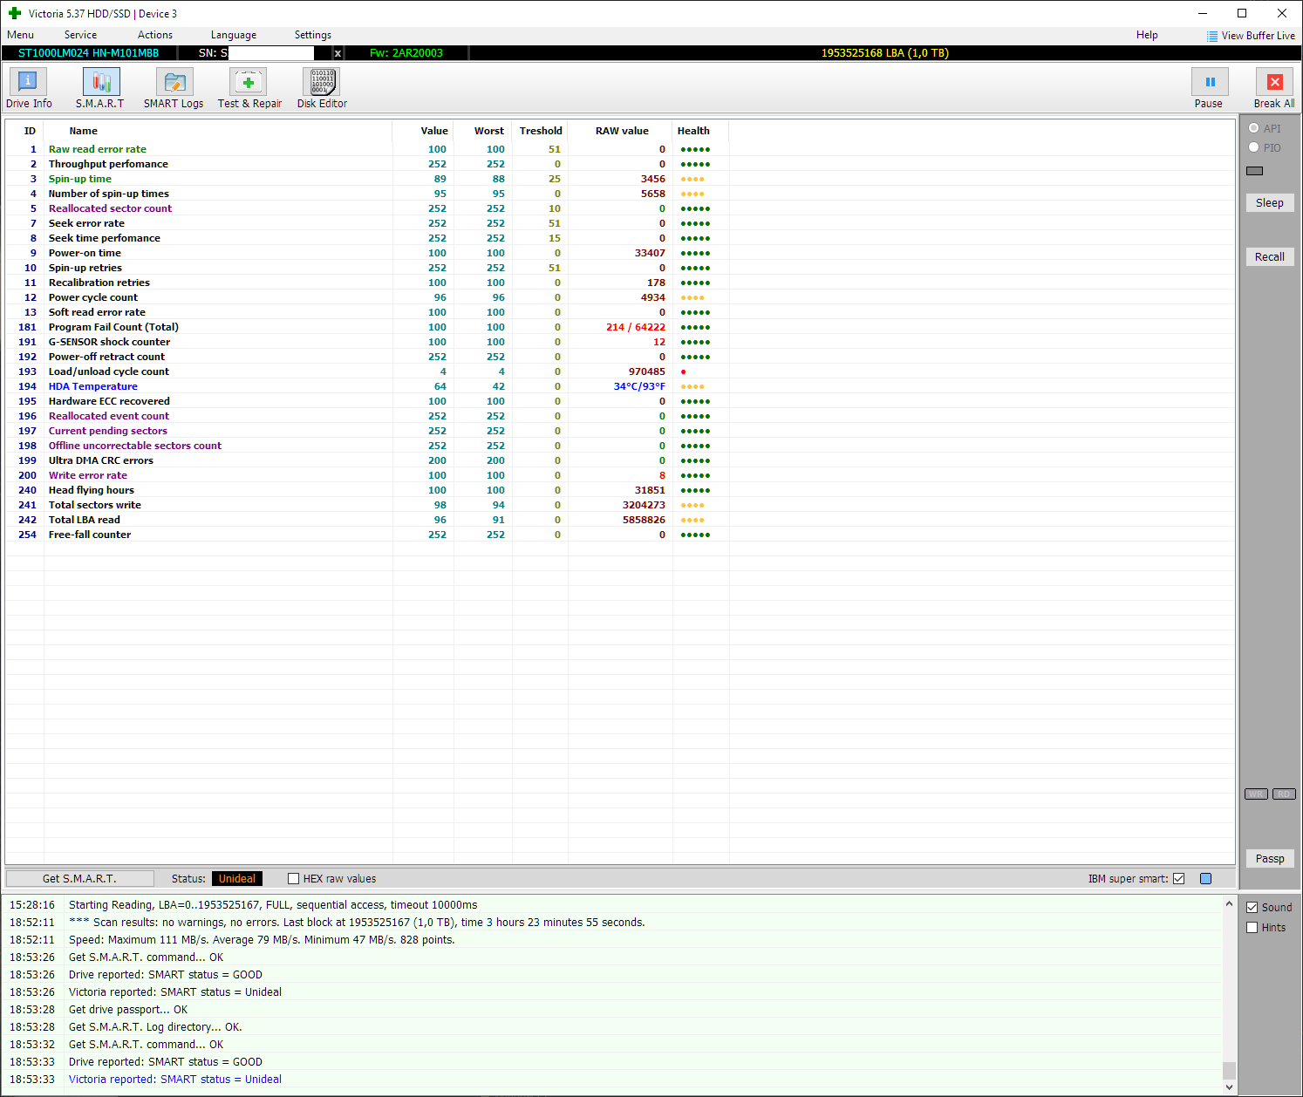Click the Victoria green cross app icon

(14, 13)
